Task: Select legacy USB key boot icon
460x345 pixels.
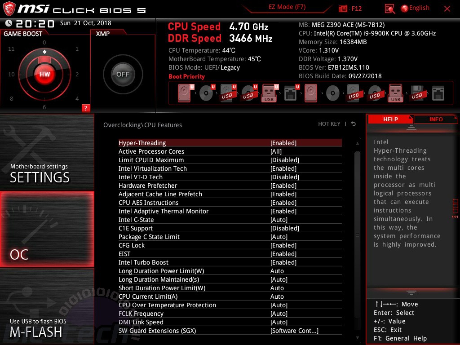Action: pyautogui.click(x=395, y=93)
